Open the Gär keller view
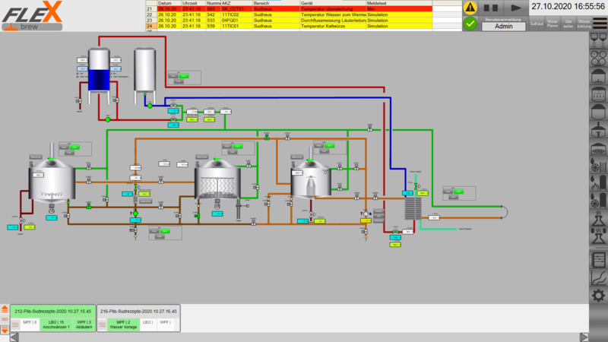The width and height of the screenshot is (608, 342). point(568,24)
